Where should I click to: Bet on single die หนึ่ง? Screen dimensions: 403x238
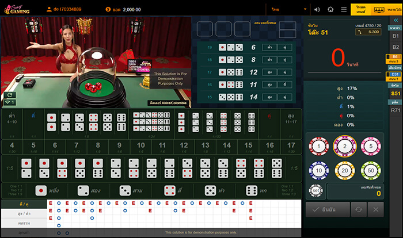click(x=47, y=191)
